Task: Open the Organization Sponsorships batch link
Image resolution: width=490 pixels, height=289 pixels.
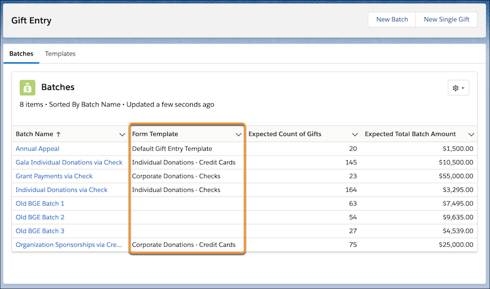Action: pyautogui.click(x=69, y=245)
